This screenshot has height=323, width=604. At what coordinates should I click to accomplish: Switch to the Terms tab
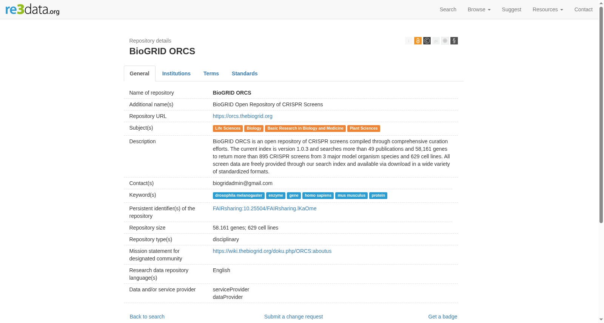pos(211,73)
